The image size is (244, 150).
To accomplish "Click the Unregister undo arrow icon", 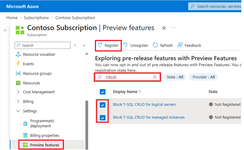I will coord(126,45).
